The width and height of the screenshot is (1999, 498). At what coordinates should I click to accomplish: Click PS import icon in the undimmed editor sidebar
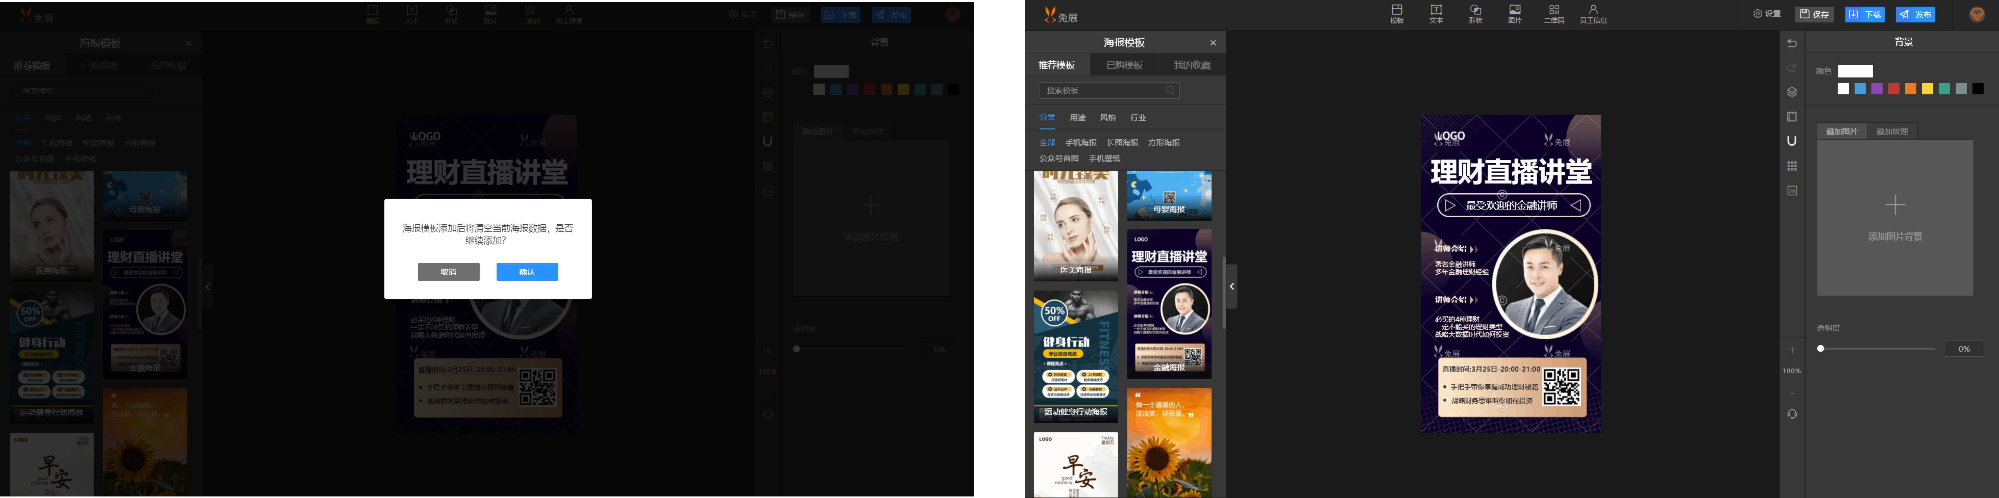(x=1792, y=191)
